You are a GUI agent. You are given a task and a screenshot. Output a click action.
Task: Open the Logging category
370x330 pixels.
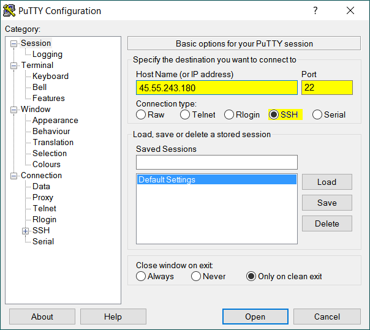tap(47, 54)
